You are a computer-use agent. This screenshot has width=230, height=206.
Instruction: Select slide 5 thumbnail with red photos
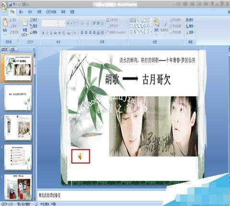coord(18,187)
